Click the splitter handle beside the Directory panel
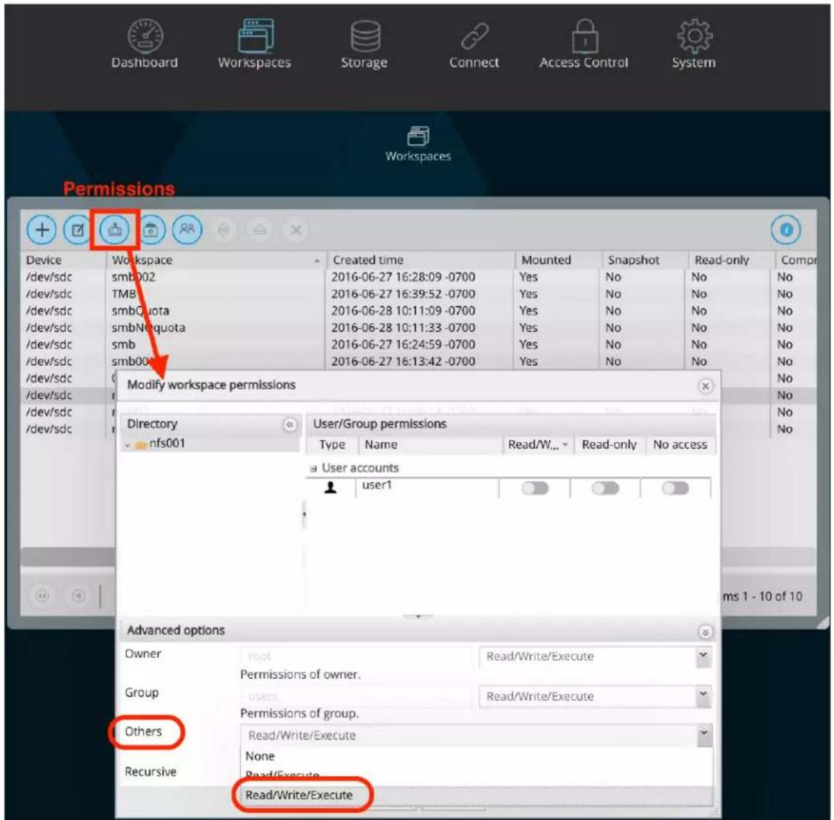 point(304,514)
